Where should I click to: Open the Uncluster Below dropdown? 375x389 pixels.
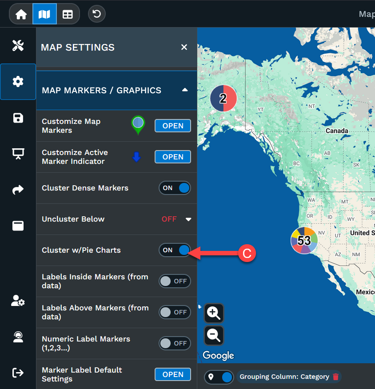coord(176,219)
